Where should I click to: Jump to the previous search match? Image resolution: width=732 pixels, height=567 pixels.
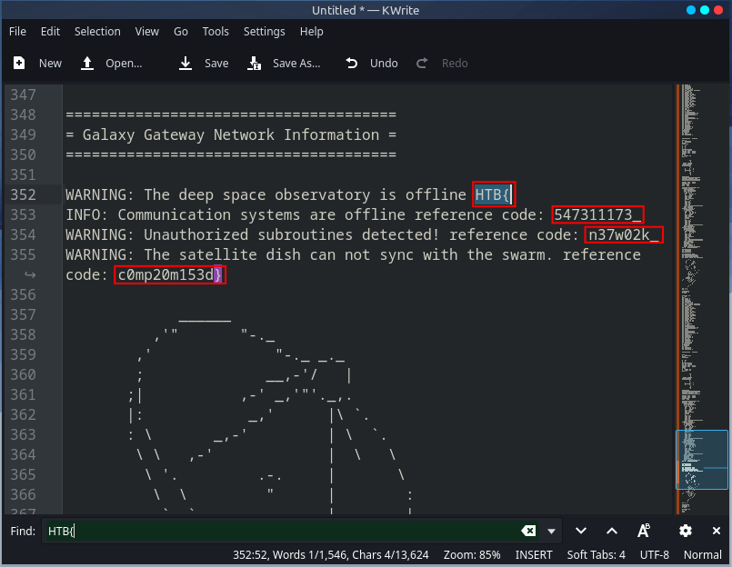click(x=612, y=531)
